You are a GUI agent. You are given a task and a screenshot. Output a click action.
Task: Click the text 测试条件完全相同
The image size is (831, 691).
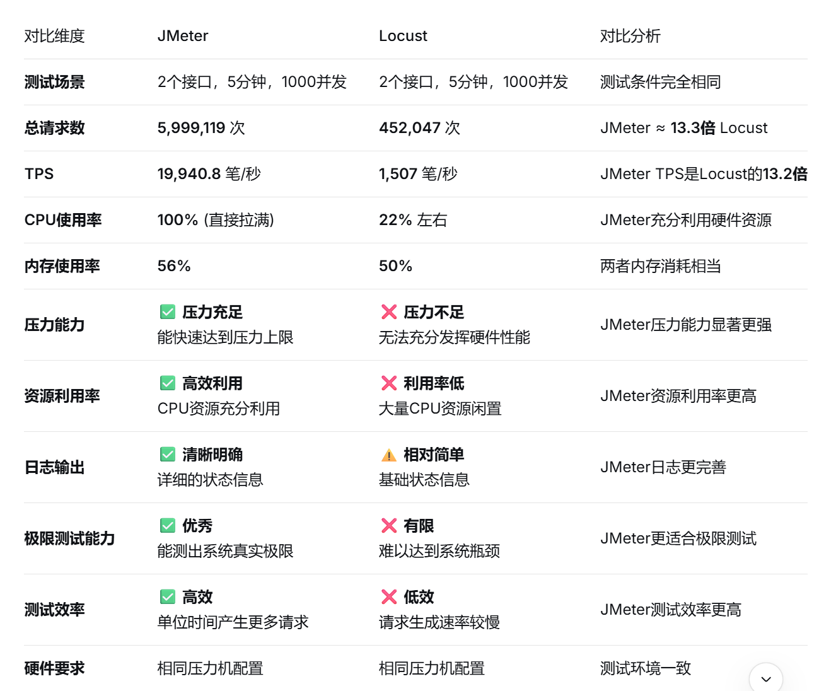pos(661,82)
